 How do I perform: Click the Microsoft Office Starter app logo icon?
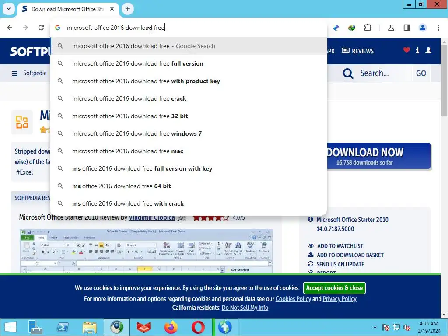point(22,122)
